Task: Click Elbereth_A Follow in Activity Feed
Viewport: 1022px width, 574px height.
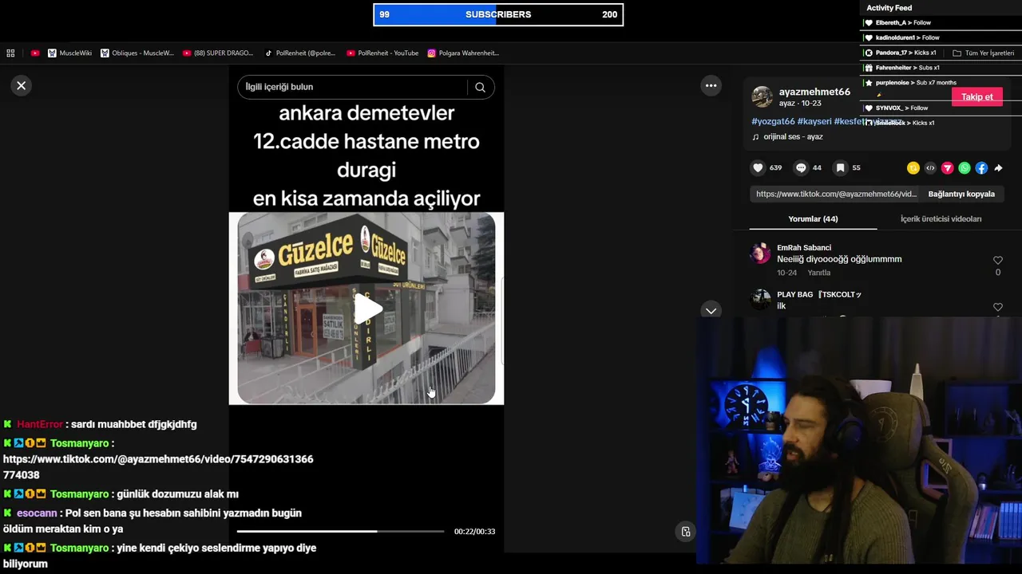Action: [903, 23]
